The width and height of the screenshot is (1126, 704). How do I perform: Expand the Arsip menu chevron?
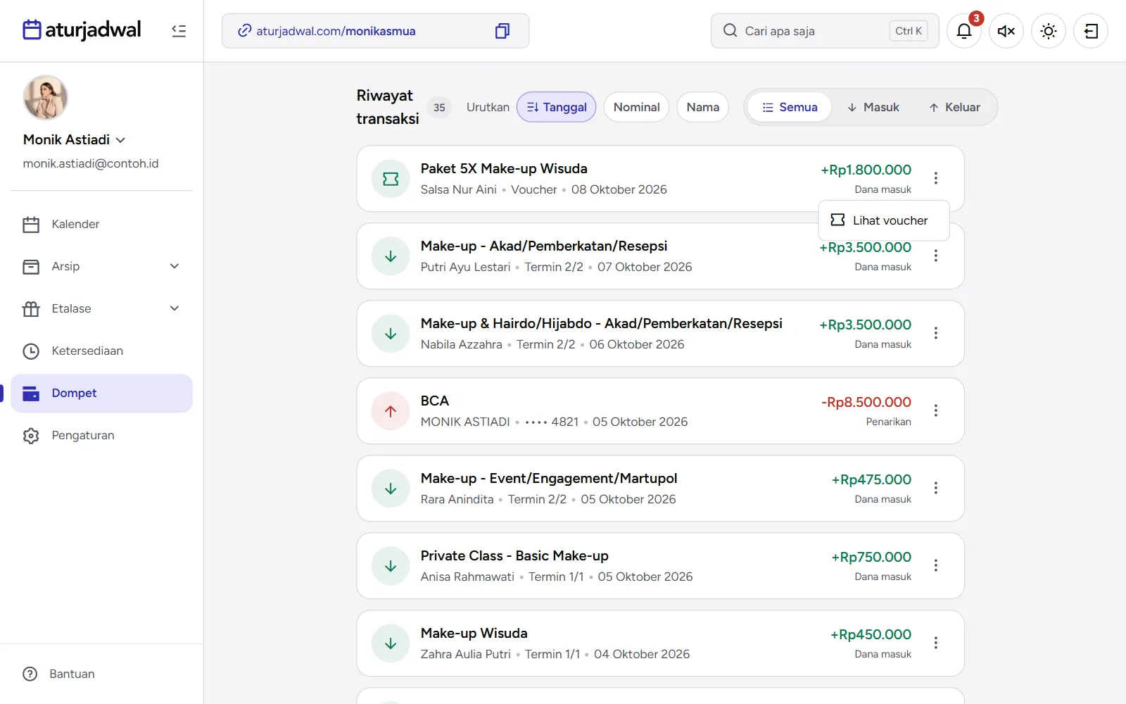tap(175, 266)
